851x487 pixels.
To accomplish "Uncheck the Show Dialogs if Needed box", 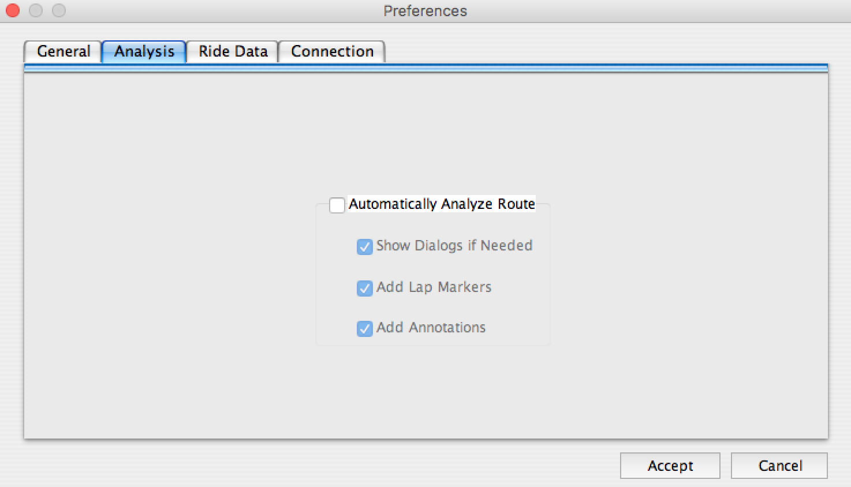I will click(x=364, y=246).
